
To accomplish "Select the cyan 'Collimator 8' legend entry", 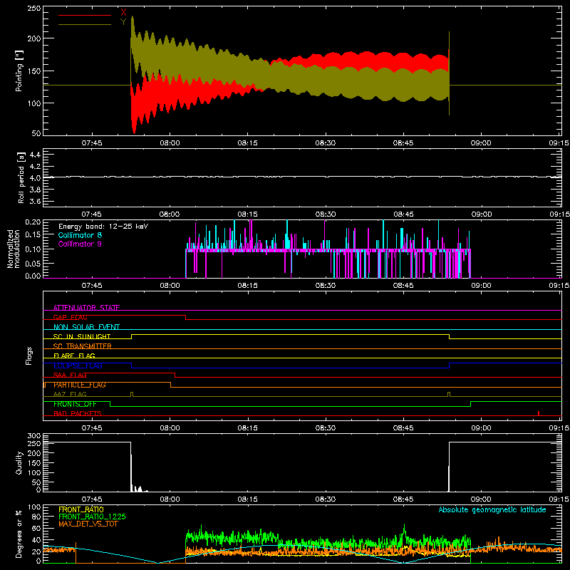I will point(80,235).
